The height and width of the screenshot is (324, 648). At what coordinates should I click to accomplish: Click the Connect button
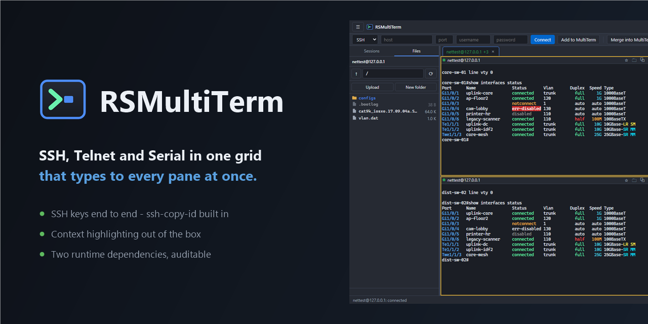[543, 39]
